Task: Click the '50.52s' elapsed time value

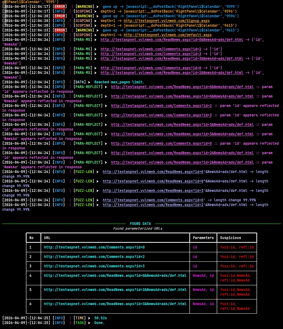Action: tap(101, 318)
